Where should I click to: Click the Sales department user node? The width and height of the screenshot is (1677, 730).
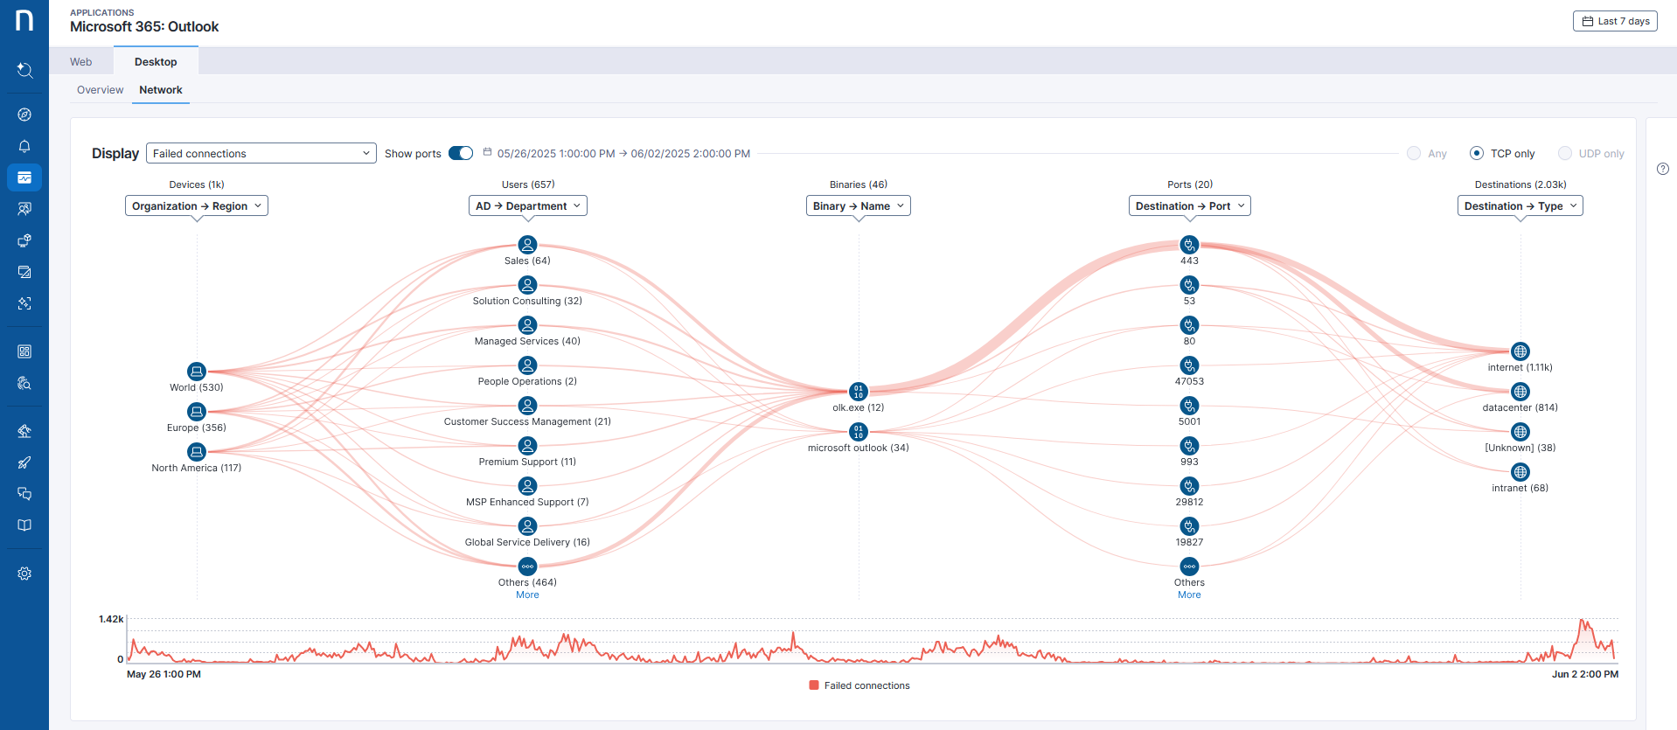click(x=527, y=245)
